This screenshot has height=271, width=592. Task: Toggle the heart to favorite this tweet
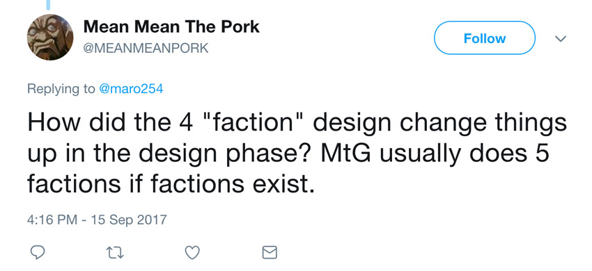(192, 252)
